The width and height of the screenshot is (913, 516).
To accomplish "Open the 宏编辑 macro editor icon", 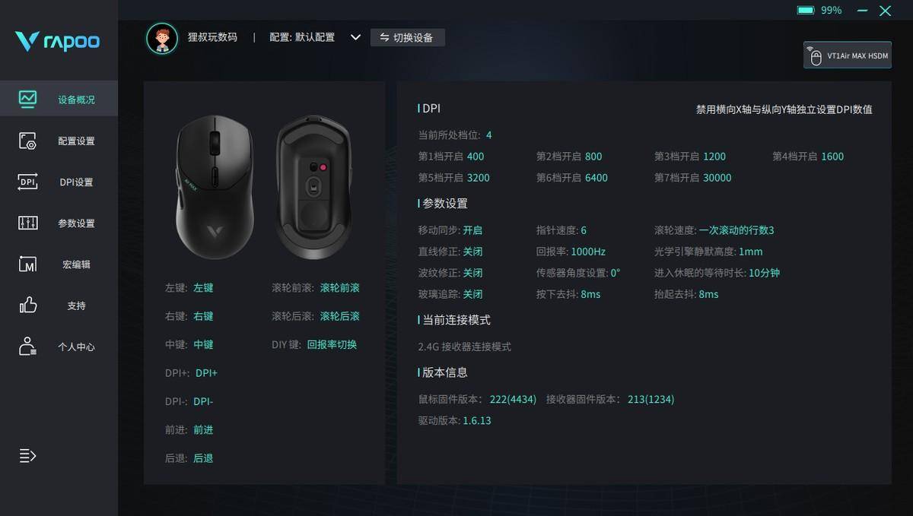I will click(28, 264).
